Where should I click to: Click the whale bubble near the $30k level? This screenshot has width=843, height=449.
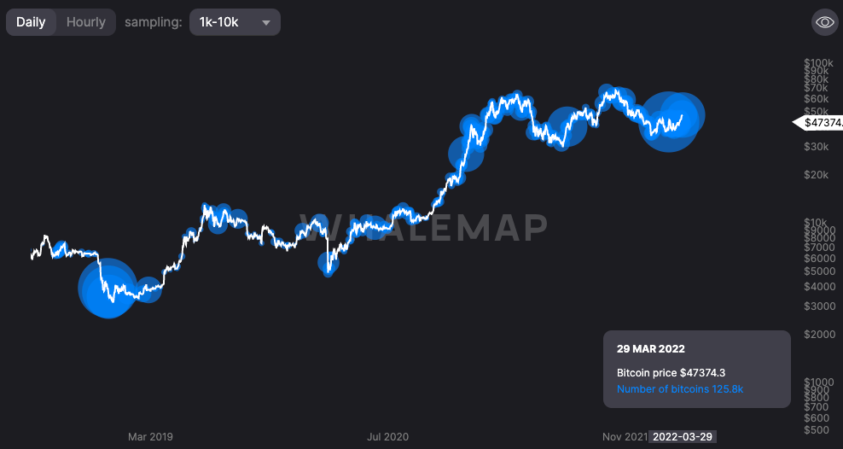pyautogui.click(x=466, y=154)
